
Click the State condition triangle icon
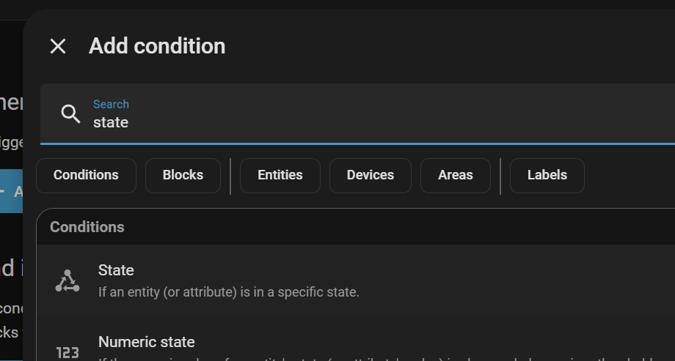(67, 280)
